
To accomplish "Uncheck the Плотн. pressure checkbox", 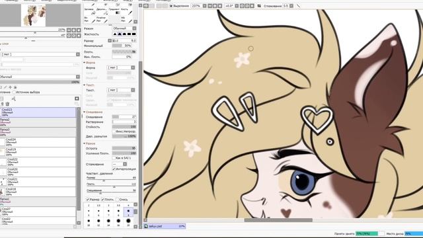I will pos(102,200).
